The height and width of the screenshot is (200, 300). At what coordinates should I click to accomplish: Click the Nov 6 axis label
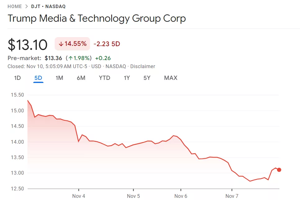click(x=180, y=196)
